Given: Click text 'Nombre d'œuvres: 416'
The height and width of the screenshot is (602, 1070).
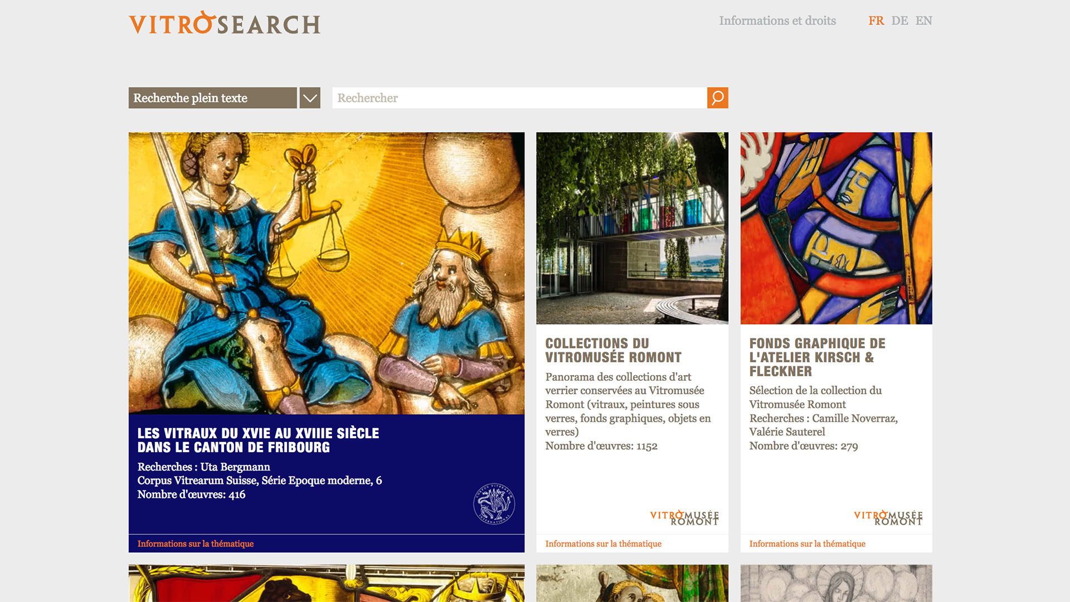Looking at the screenshot, I should [191, 494].
